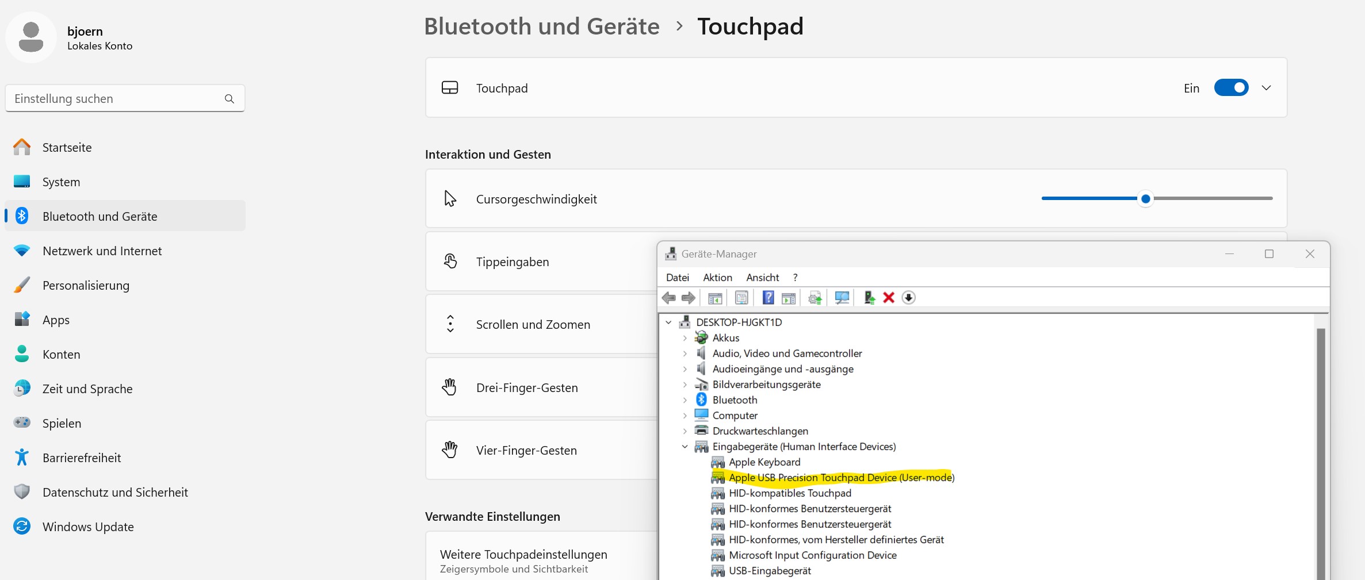Turn off the Touchpad toggle switch
This screenshot has height=580, width=1365.
[x=1231, y=88]
